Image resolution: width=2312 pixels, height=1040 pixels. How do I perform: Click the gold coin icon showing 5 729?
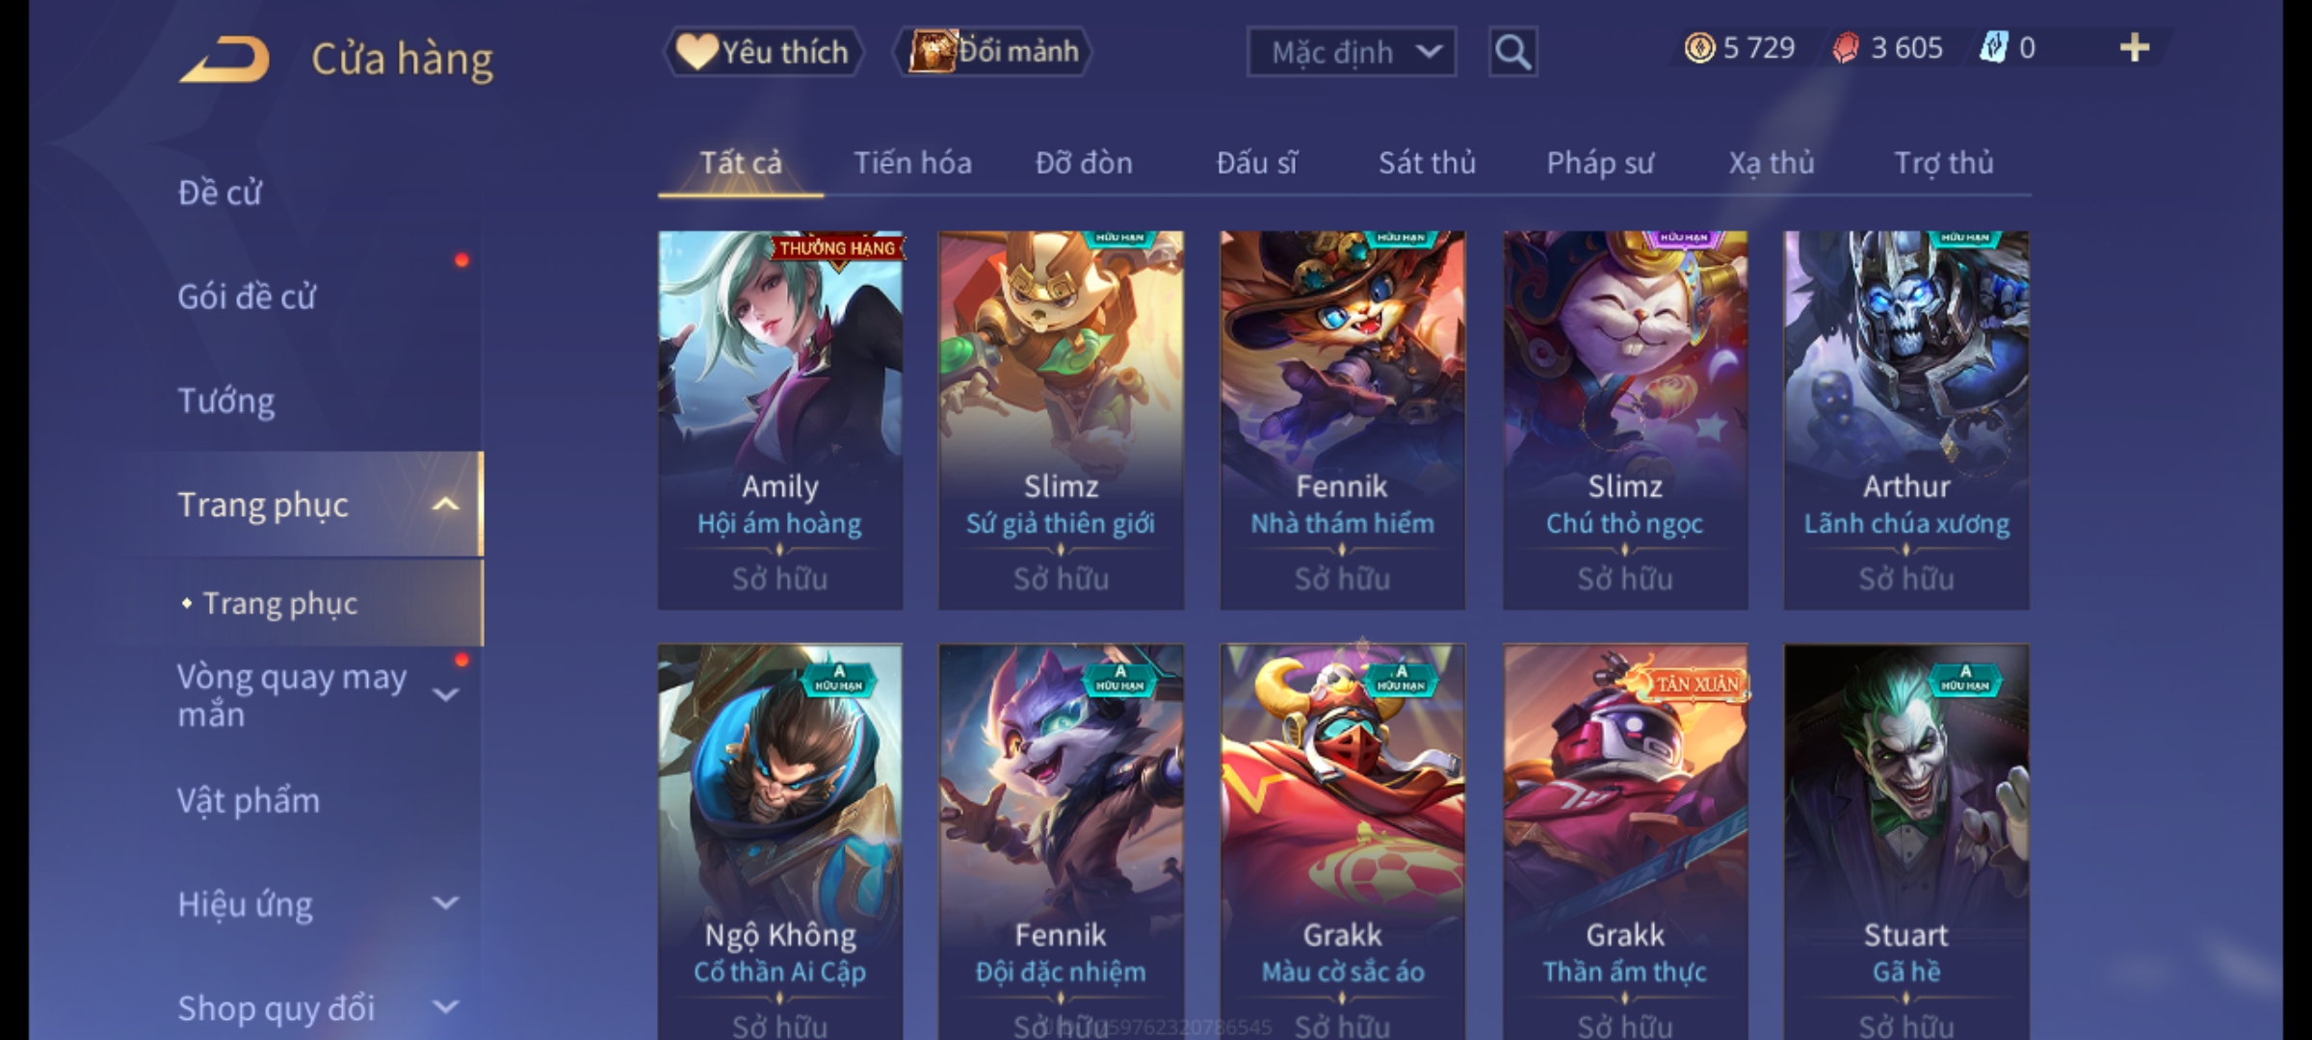[x=1699, y=47]
